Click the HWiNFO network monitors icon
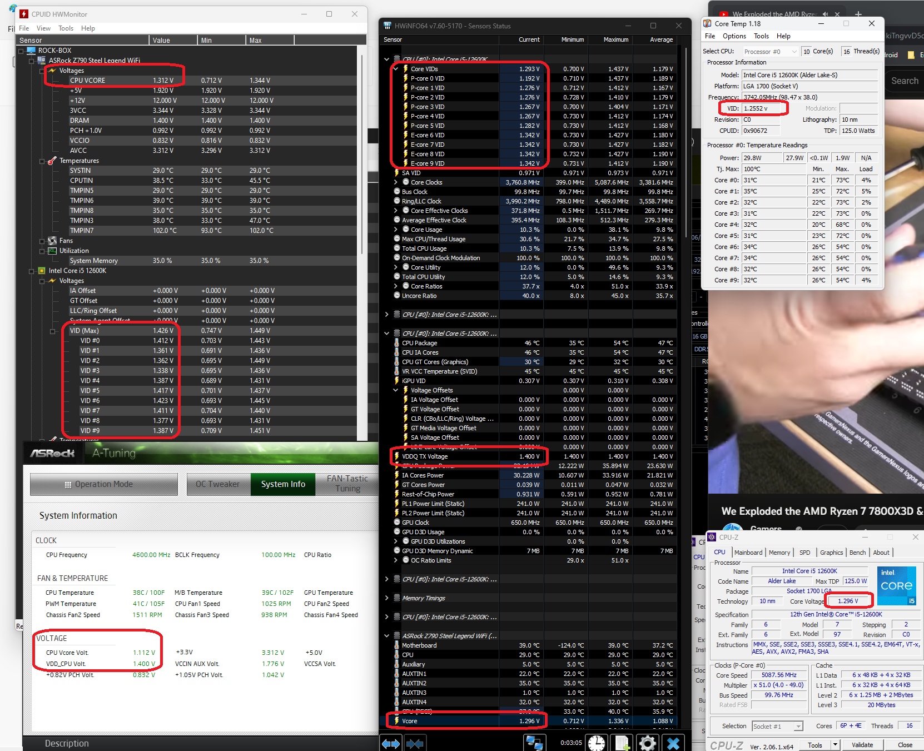924x751 pixels. coord(535,743)
